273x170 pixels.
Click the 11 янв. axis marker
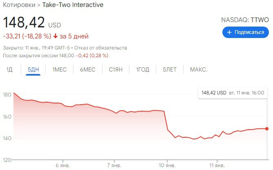(217, 165)
